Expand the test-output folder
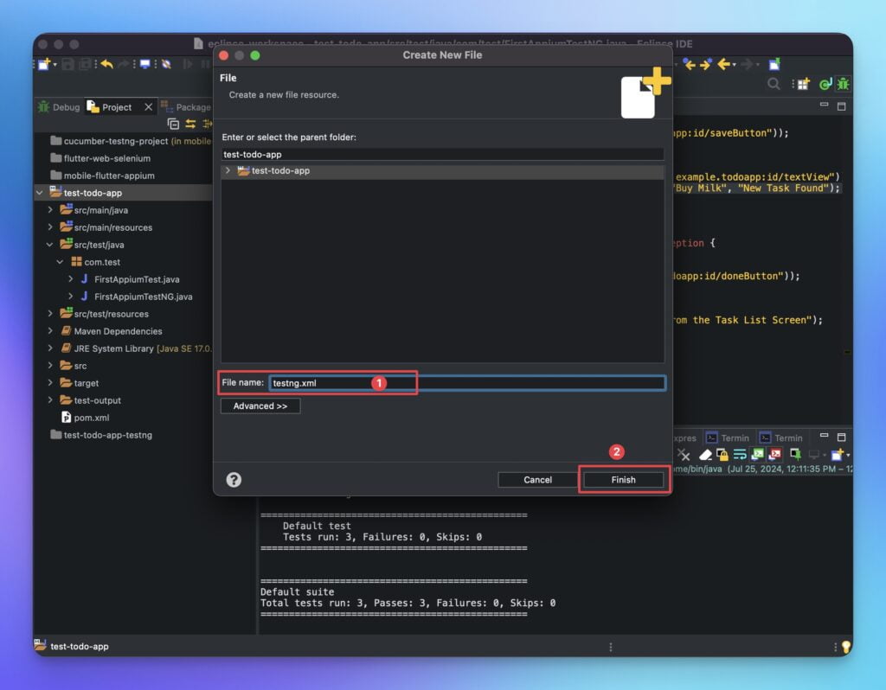Screen dimensions: 886x690 click(50, 400)
